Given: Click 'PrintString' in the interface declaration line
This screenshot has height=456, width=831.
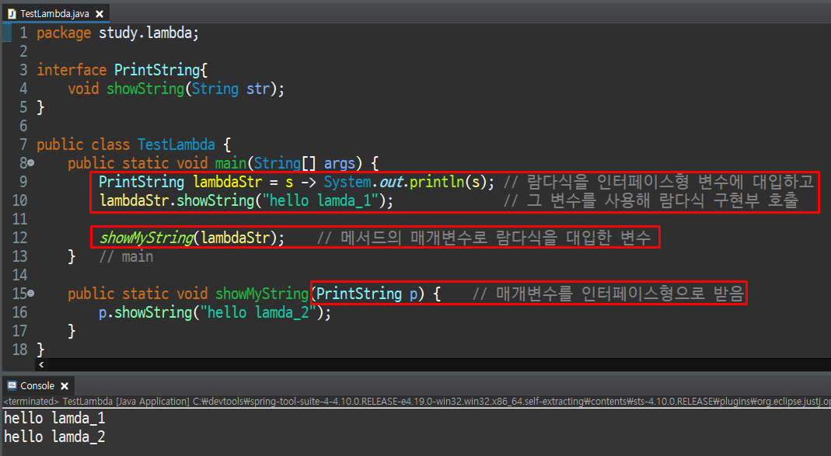Looking at the screenshot, I should click(157, 70).
